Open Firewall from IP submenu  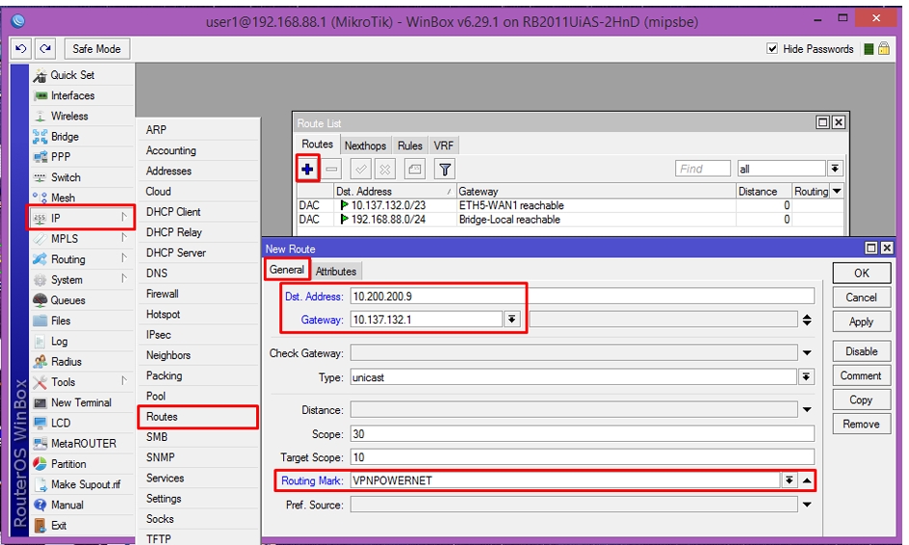click(x=197, y=294)
